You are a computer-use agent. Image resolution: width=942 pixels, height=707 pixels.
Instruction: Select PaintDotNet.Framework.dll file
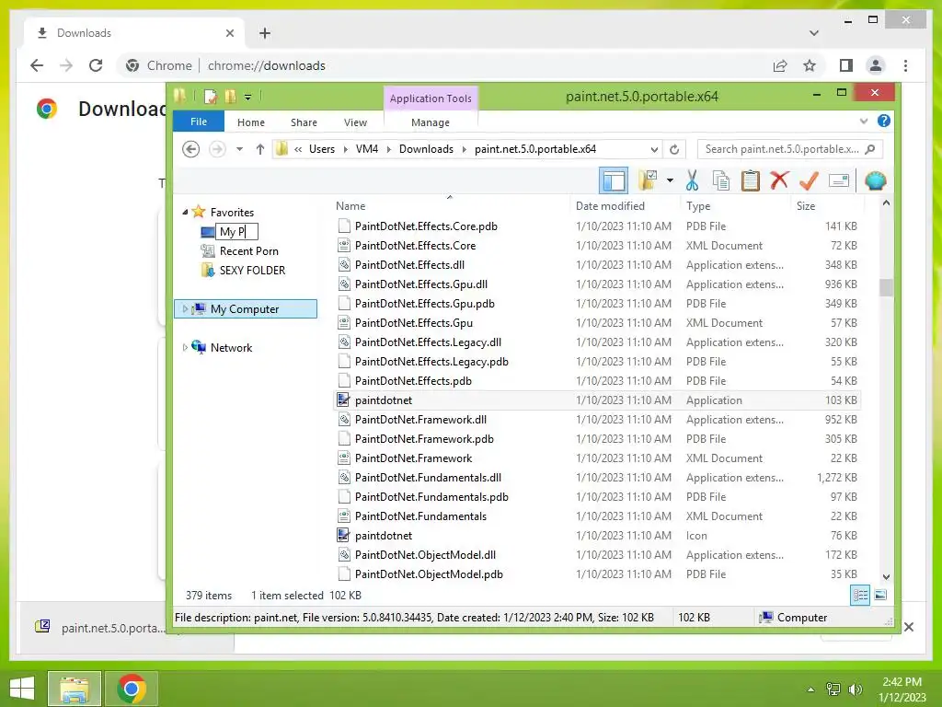[x=596, y=419]
